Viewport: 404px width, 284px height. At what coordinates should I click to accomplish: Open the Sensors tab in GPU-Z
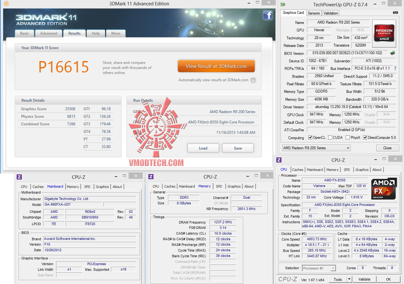pos(314,13)
